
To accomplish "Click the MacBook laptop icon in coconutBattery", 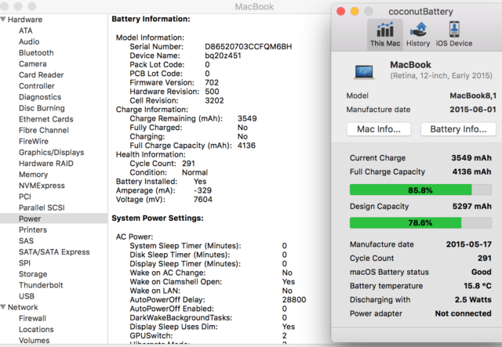I will [x=364, y=71].
